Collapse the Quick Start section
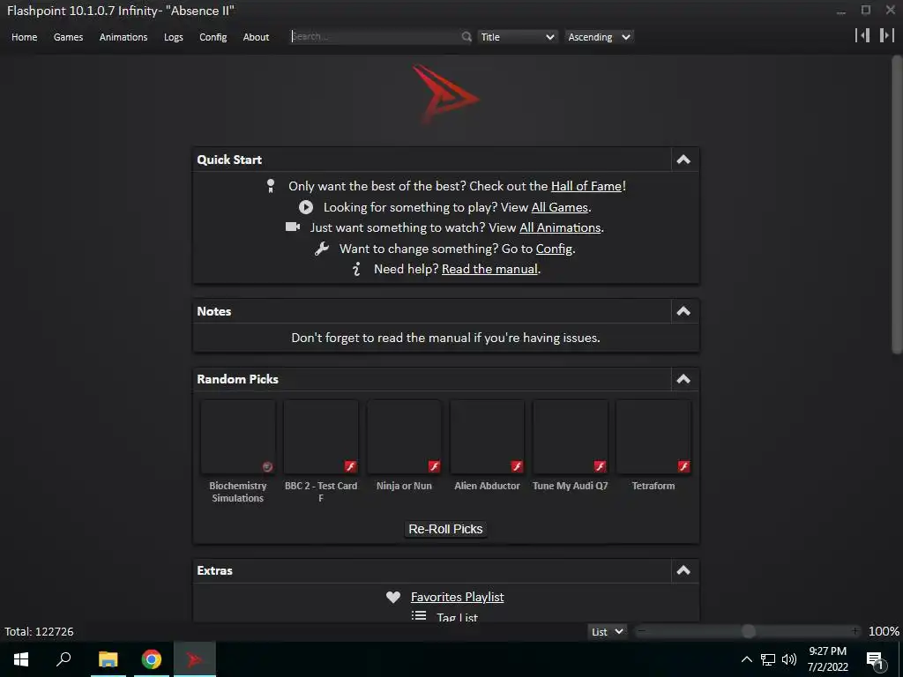The height and width of the screenshot is (677, 903). coord(683,160)
